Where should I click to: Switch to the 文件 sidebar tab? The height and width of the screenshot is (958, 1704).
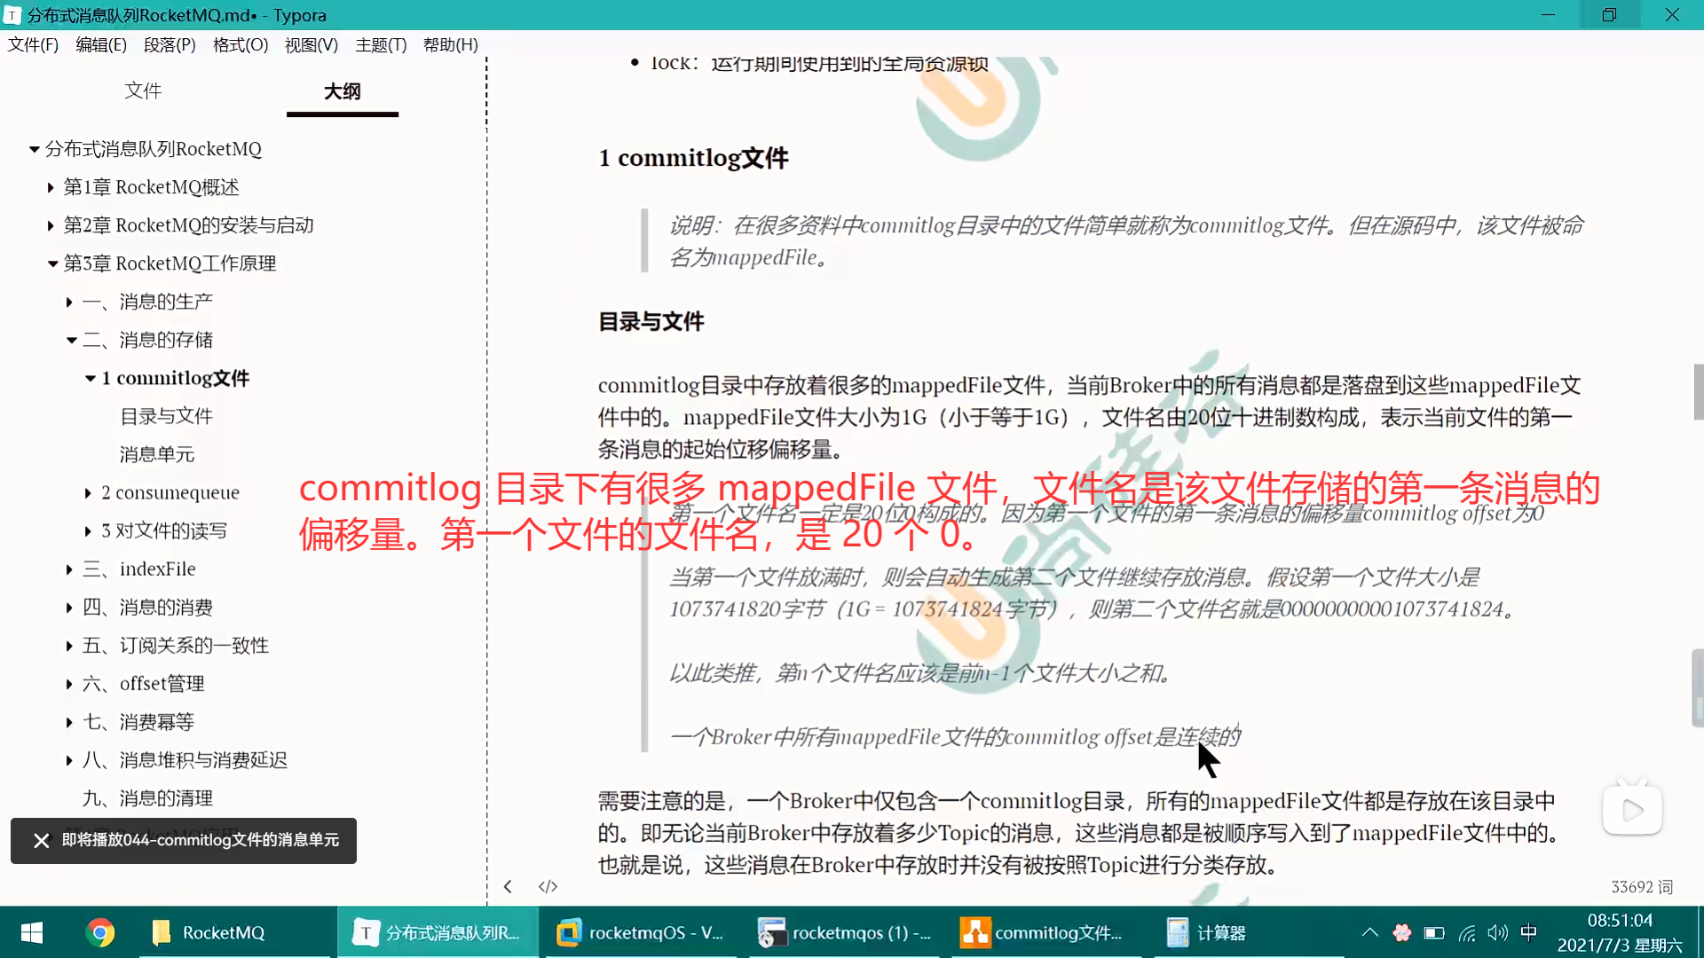pyautogui.click(x=143, y=90)
